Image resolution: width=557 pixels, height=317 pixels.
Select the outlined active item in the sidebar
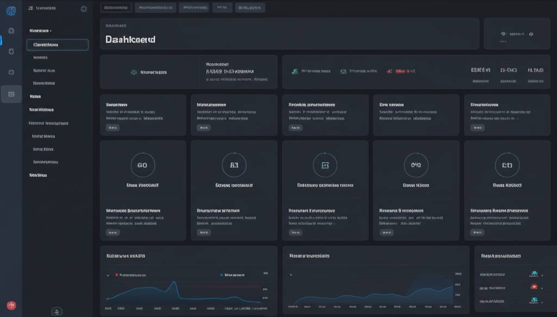tap(57, 45)
